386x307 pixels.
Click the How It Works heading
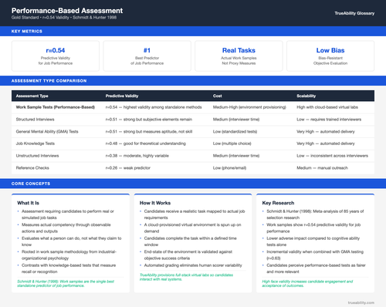(155, 203)
